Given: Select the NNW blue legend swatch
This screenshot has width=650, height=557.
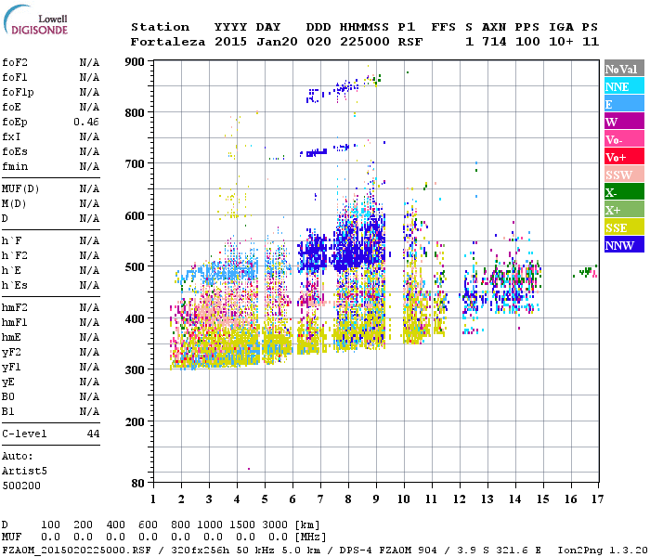Looking at the screenshot, I should pos(624,244).
